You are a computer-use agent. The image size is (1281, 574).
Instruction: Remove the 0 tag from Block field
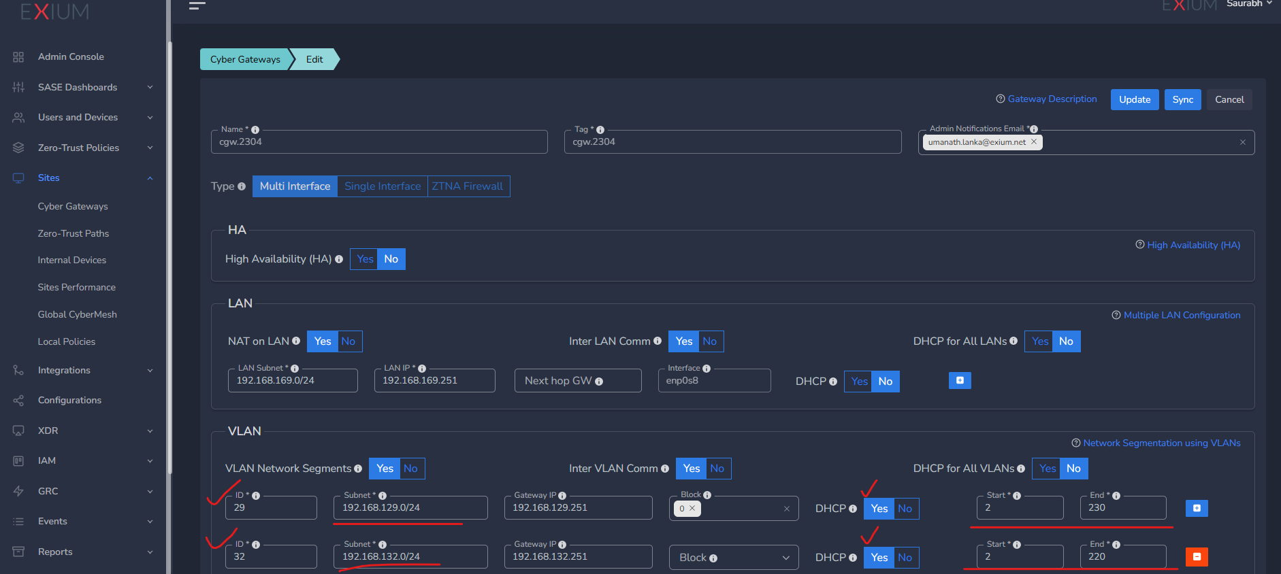coord(692,509)
